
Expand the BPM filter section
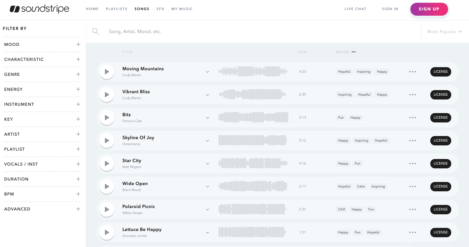tap(78, 194)
